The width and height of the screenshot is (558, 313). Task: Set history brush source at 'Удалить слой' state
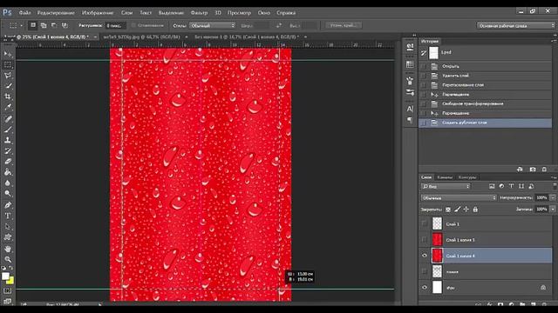424,76
